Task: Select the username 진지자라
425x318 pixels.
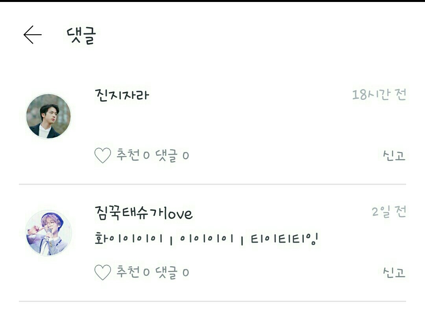Action: click(122, 95)
